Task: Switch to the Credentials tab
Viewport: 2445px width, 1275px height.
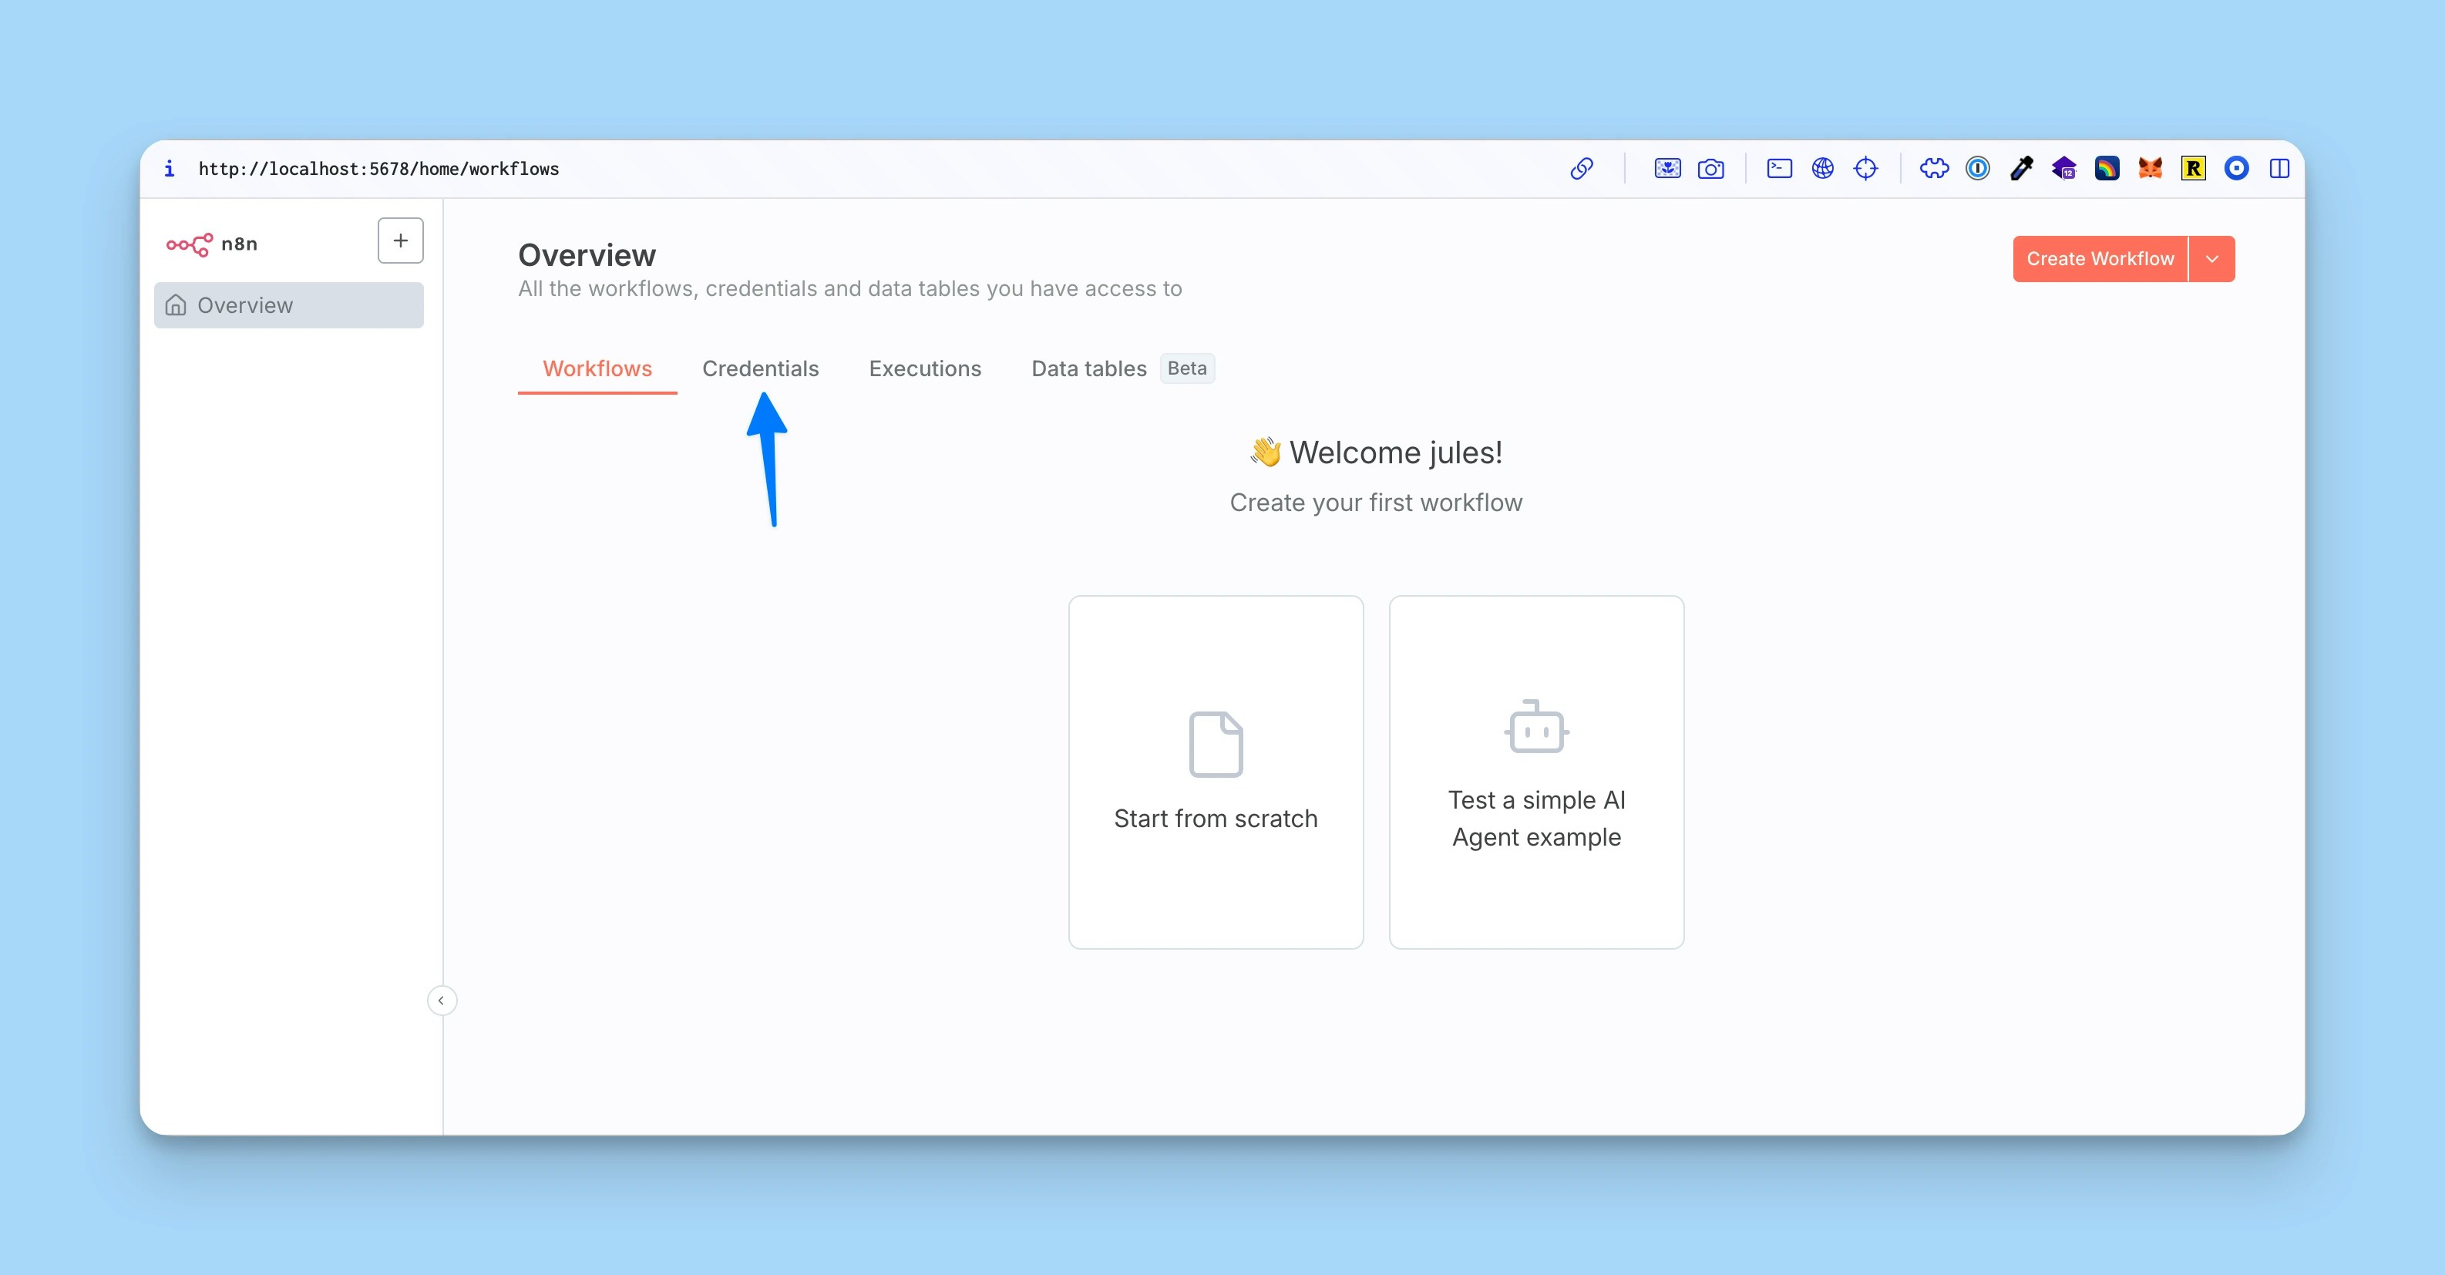Action: coord(760,368)
